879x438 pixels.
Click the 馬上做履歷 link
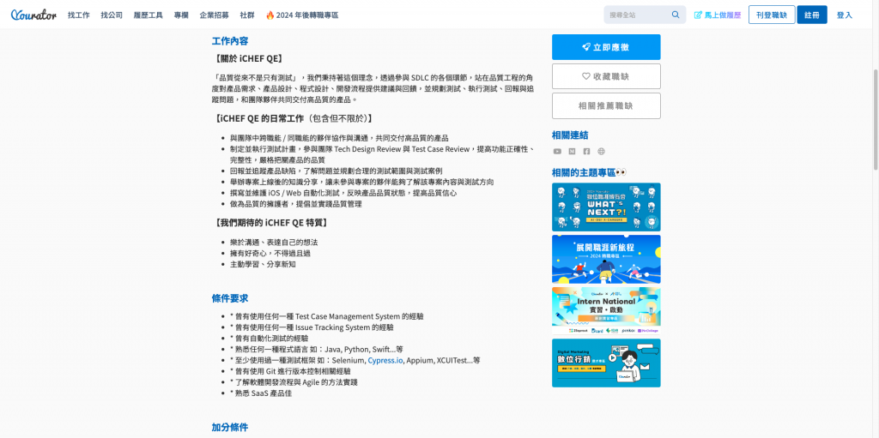coord(718,15)
